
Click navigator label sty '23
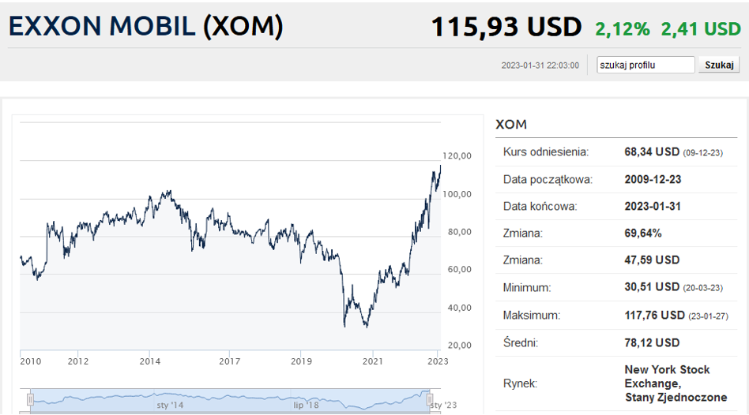click(x=443, y=405)
